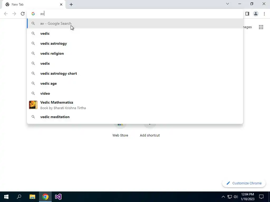Open the Chrome three-dot menu
Viewport: 270px width, 202px height.
(264, 14)
